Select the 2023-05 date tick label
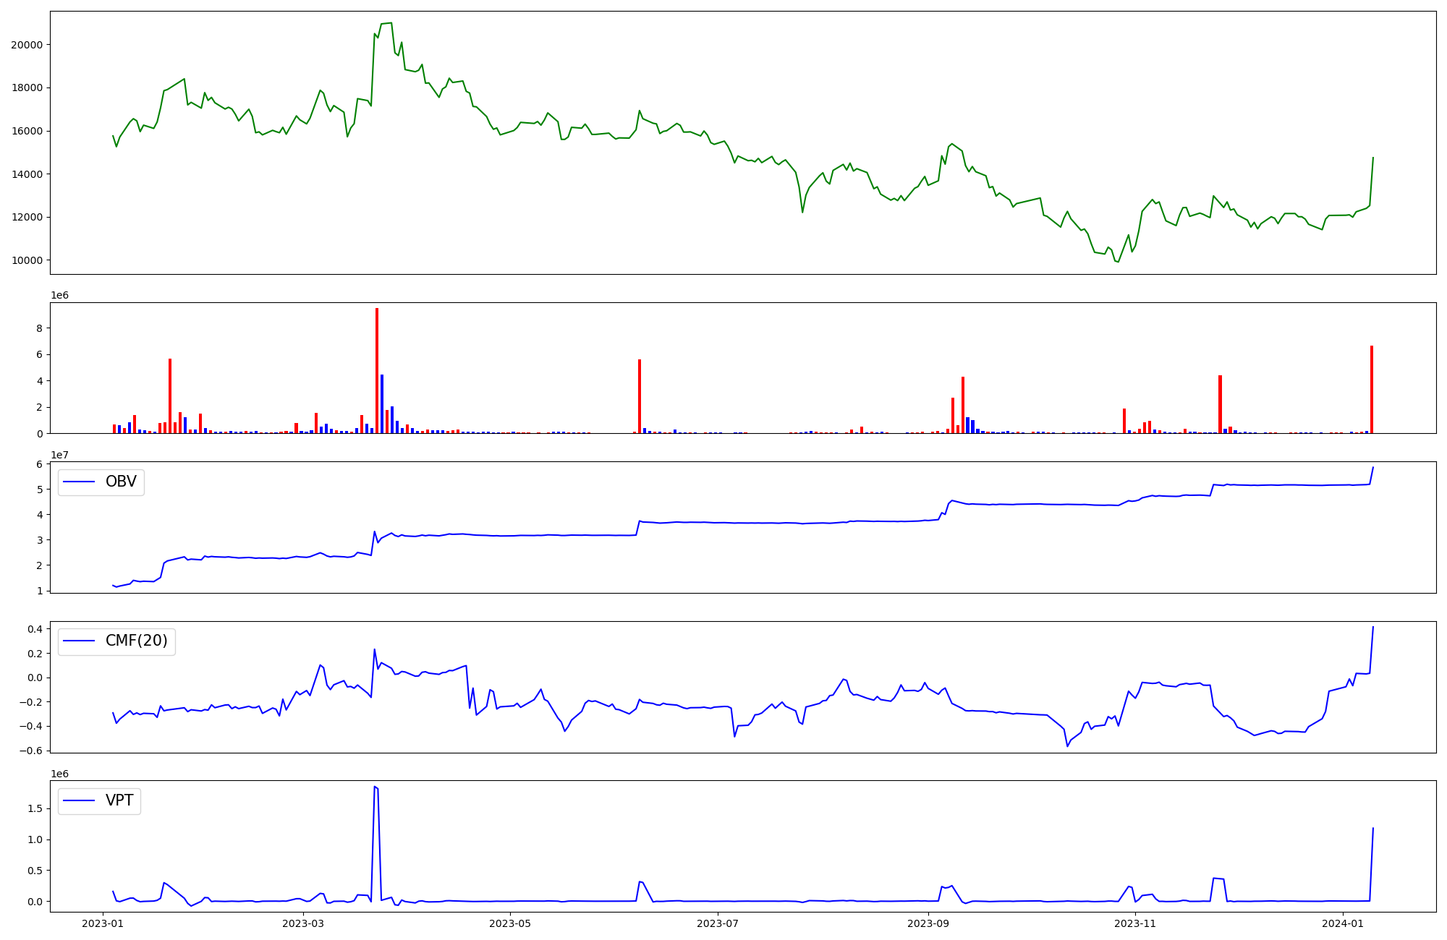 (511, 923)
